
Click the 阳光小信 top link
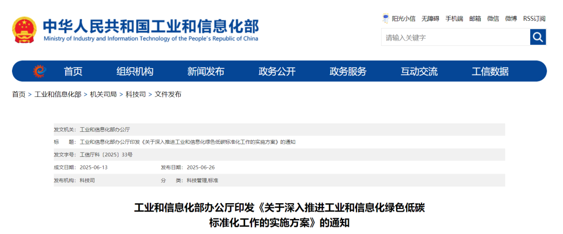pyautogui.click(x=403, y=19)
